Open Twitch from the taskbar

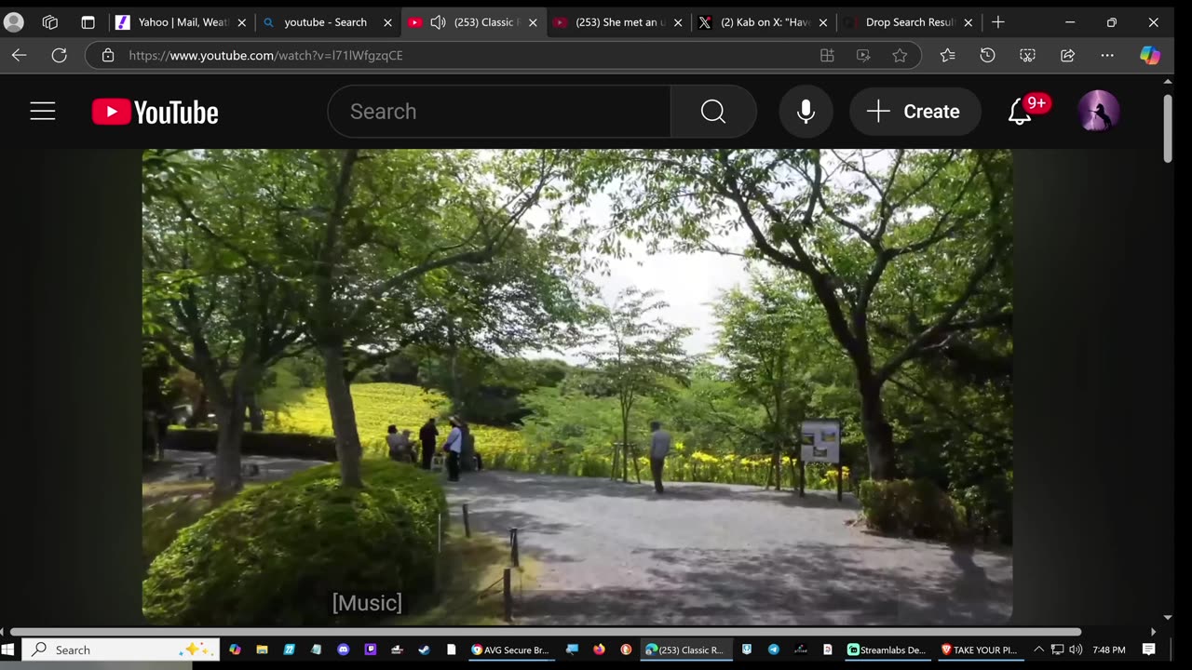(371, 650)
